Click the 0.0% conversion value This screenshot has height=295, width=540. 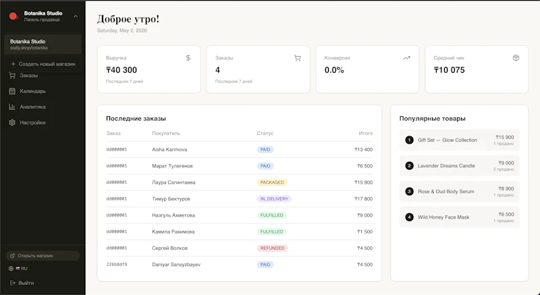coord(334,70)
